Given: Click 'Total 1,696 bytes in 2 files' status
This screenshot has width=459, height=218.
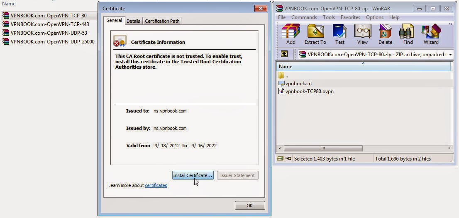Looking at the screenshot, I should coord(403,159).
